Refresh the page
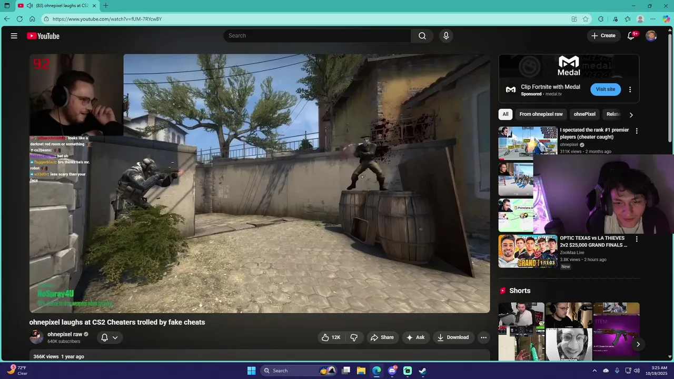This screenshot has width=674, height=379. 19,19
